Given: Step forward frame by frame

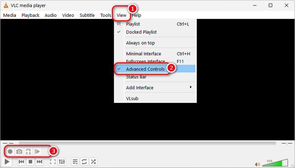Looking at the screenshot, I should tap(37, 152).
